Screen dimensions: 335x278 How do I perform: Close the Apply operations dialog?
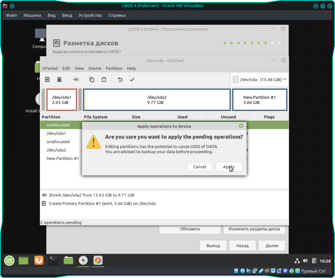tap(241, 126)
